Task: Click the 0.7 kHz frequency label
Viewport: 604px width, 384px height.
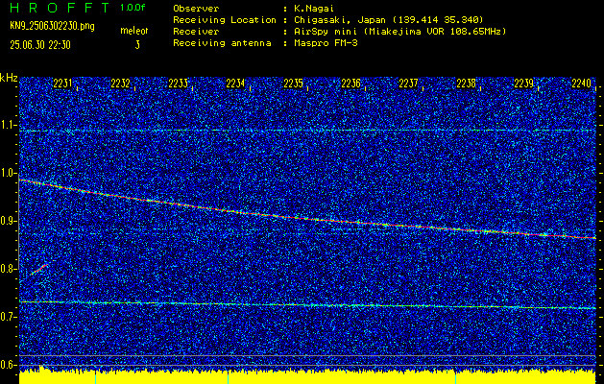Action: point(9,317)
